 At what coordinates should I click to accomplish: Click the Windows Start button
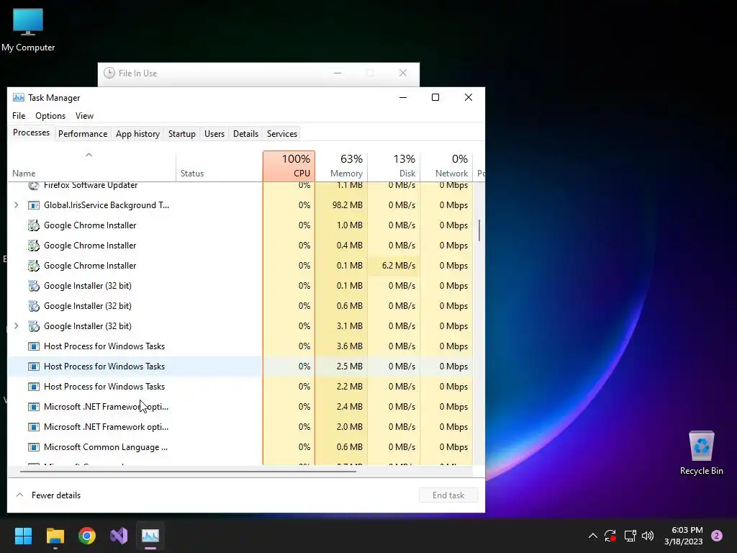tap(23, 536)
